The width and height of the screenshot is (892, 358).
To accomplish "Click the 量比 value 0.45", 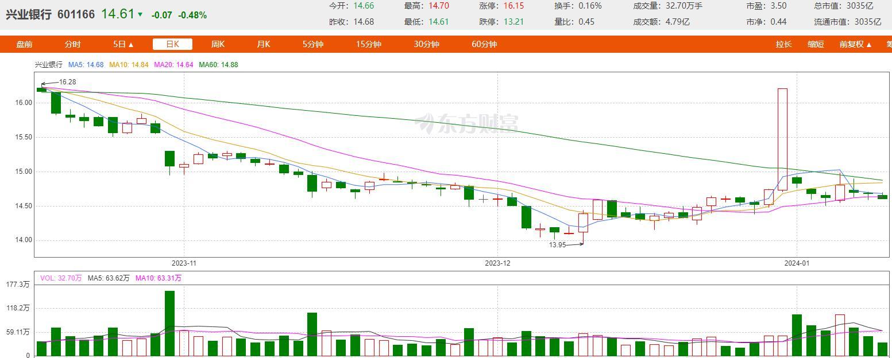I will (586, 22).
